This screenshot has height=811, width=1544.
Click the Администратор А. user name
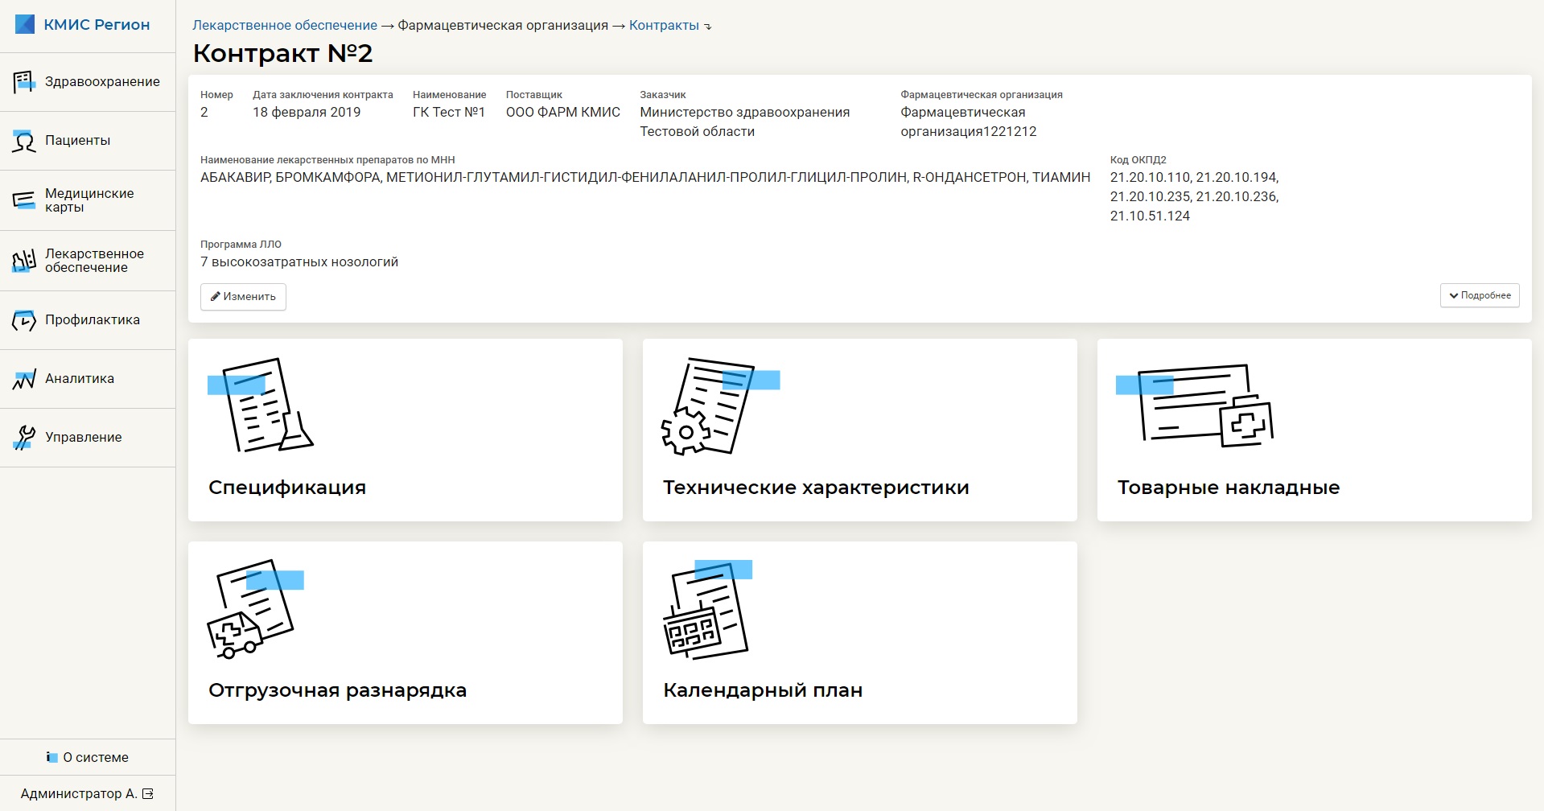click(79, 794)
